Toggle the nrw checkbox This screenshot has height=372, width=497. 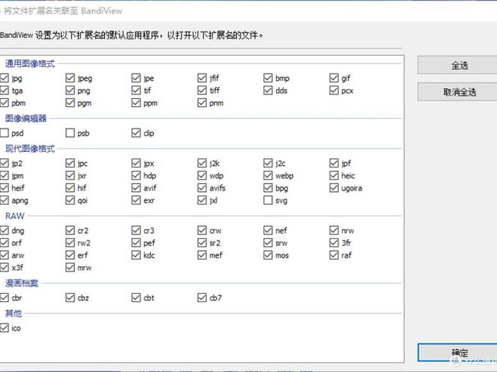(x=334, y=230)
